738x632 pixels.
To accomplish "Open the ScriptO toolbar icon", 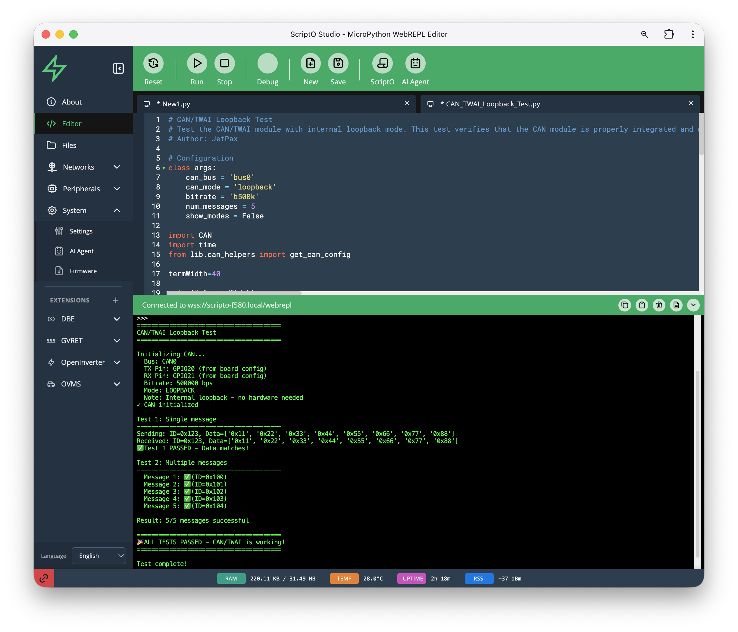I will pos(382,64).
